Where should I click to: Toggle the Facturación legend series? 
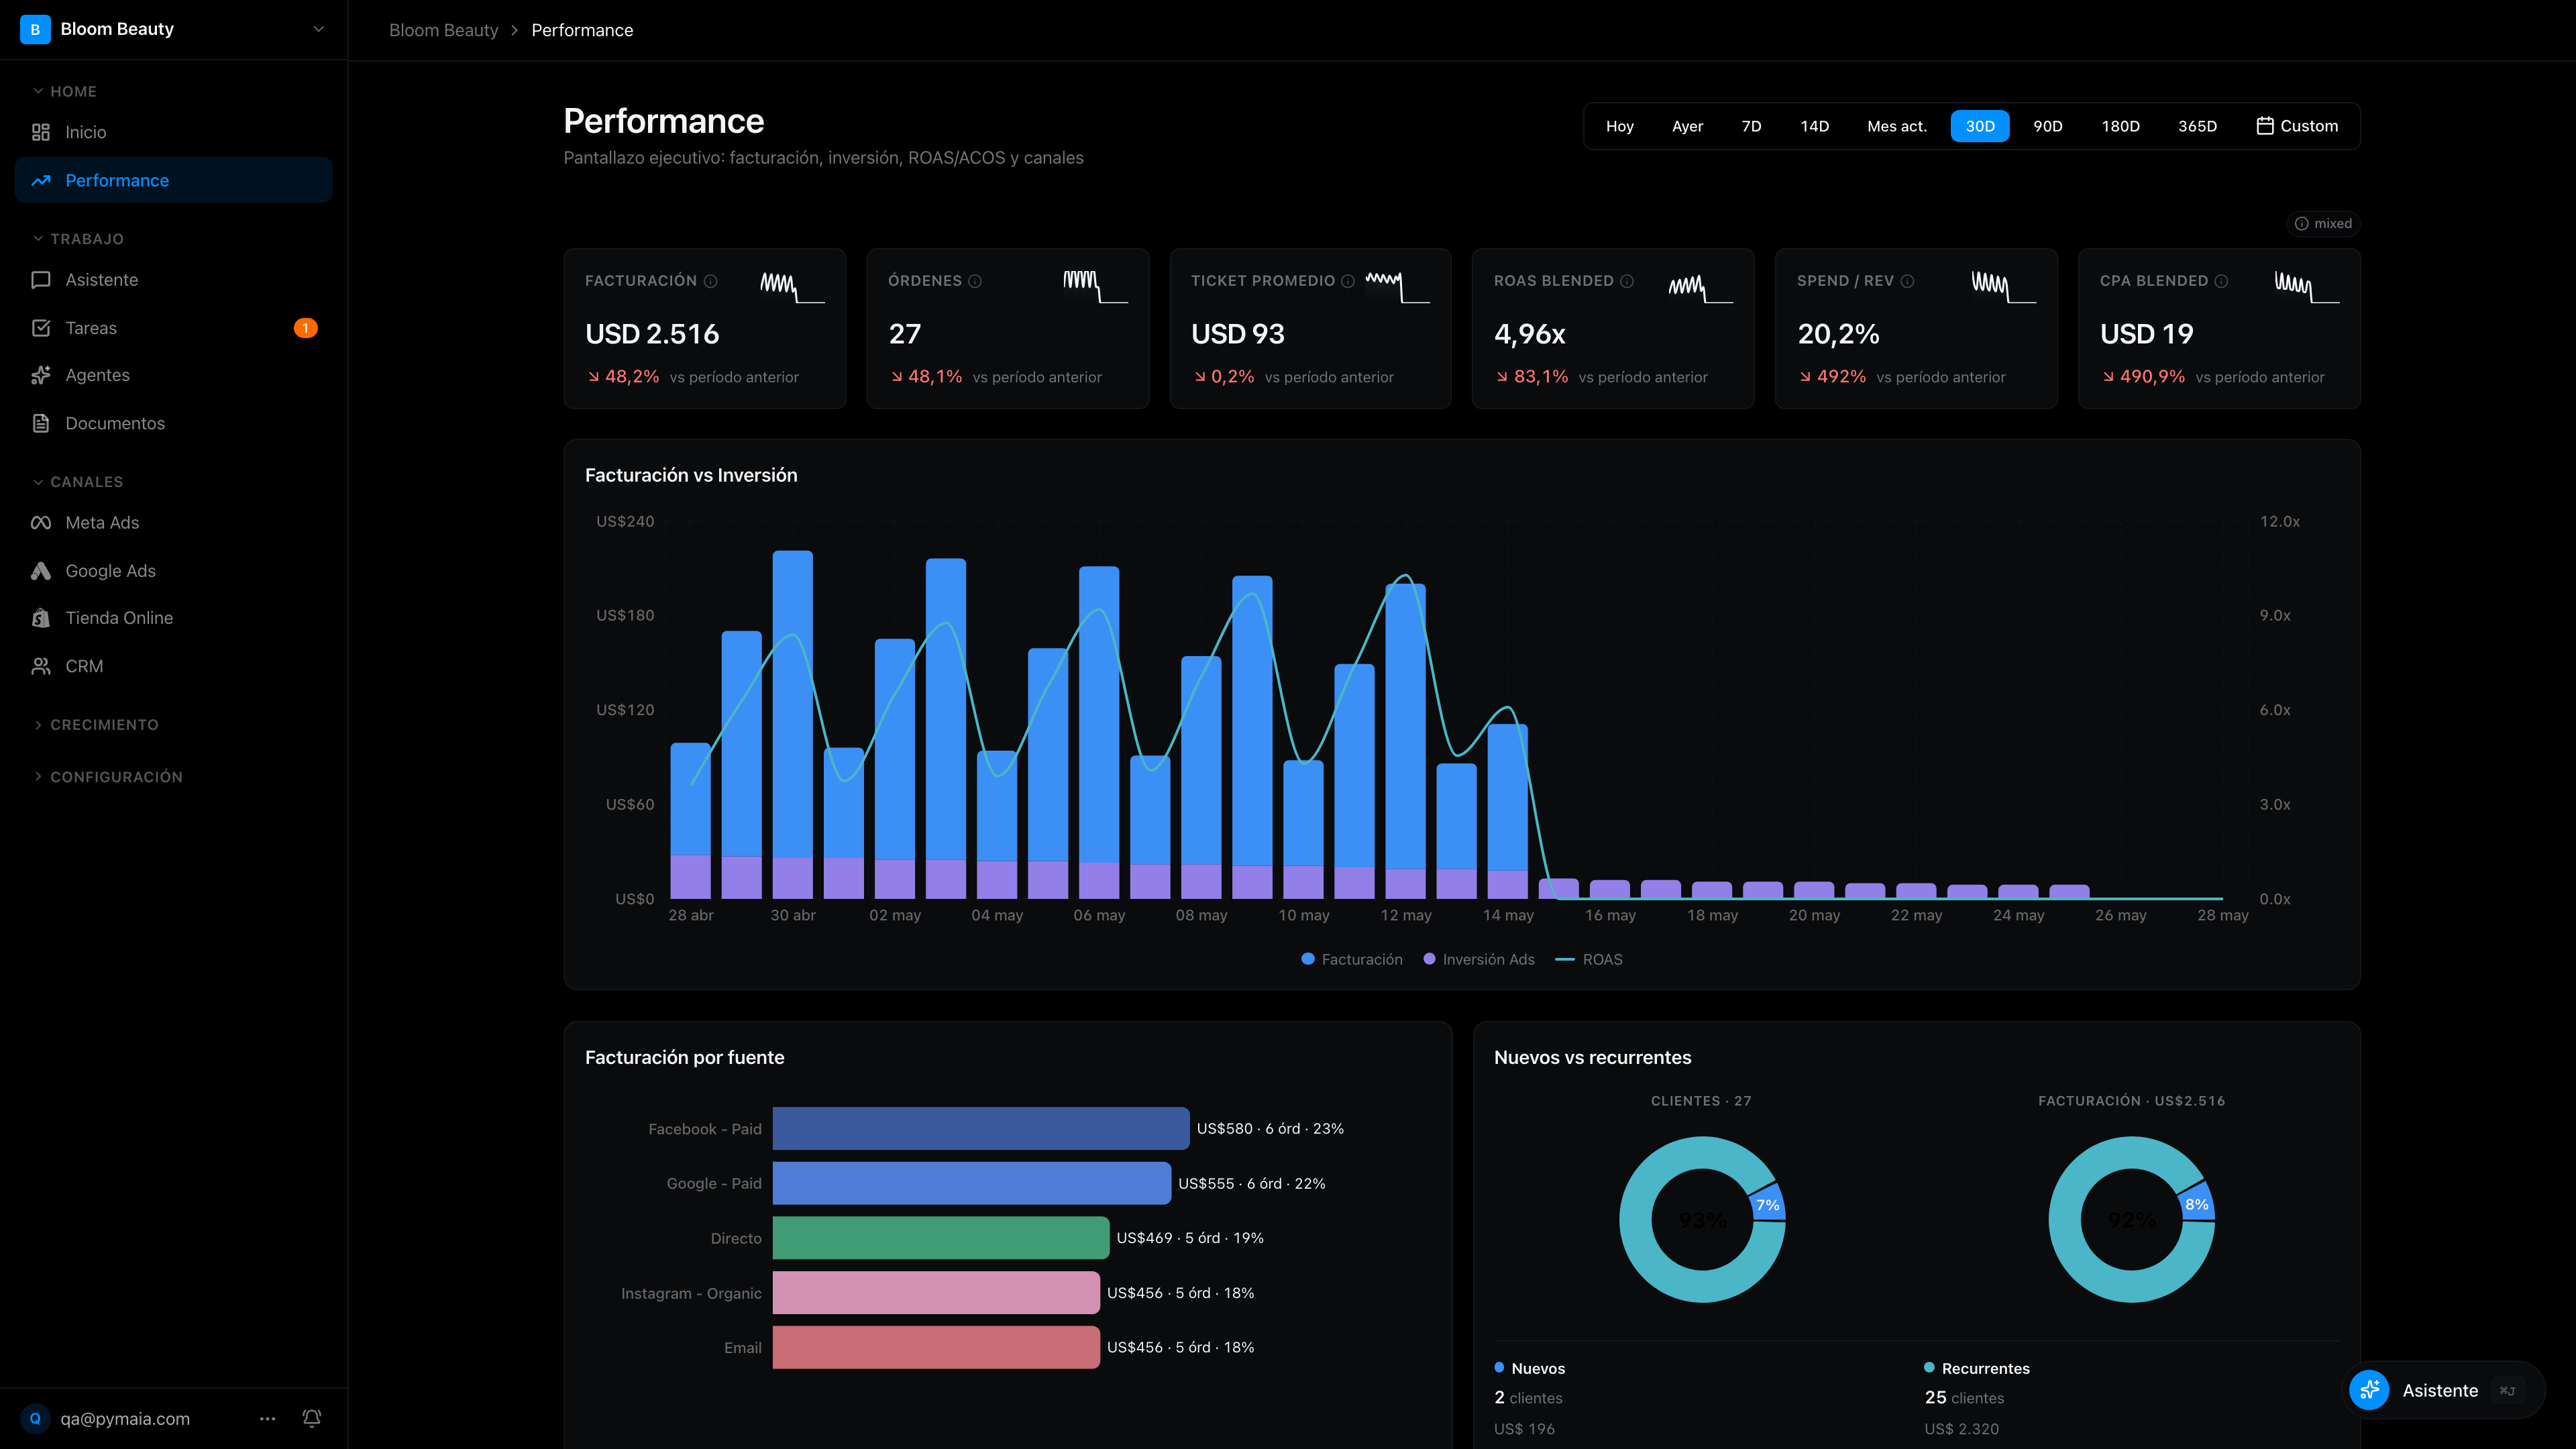click(x=1352, y=959)
